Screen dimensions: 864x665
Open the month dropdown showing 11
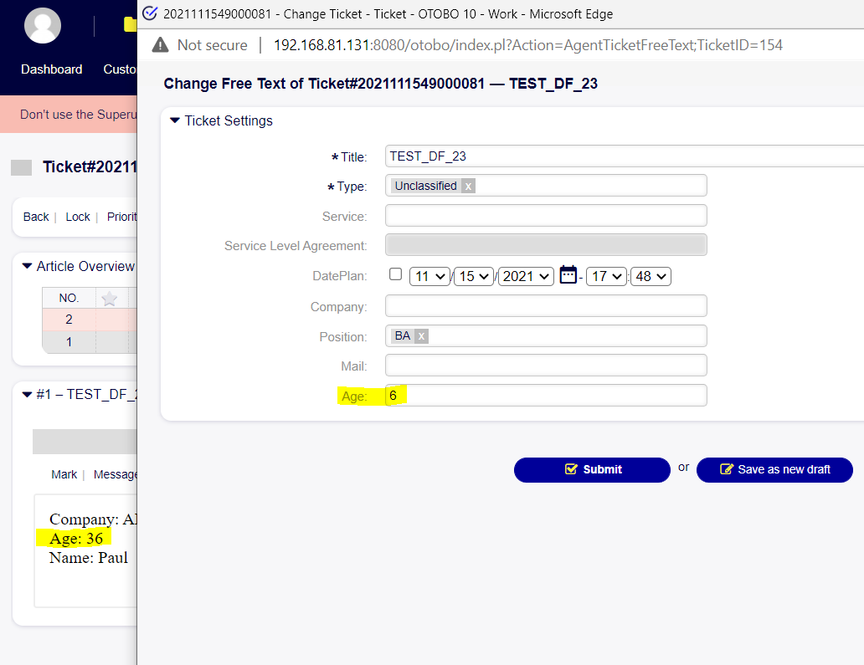(429, 275)
